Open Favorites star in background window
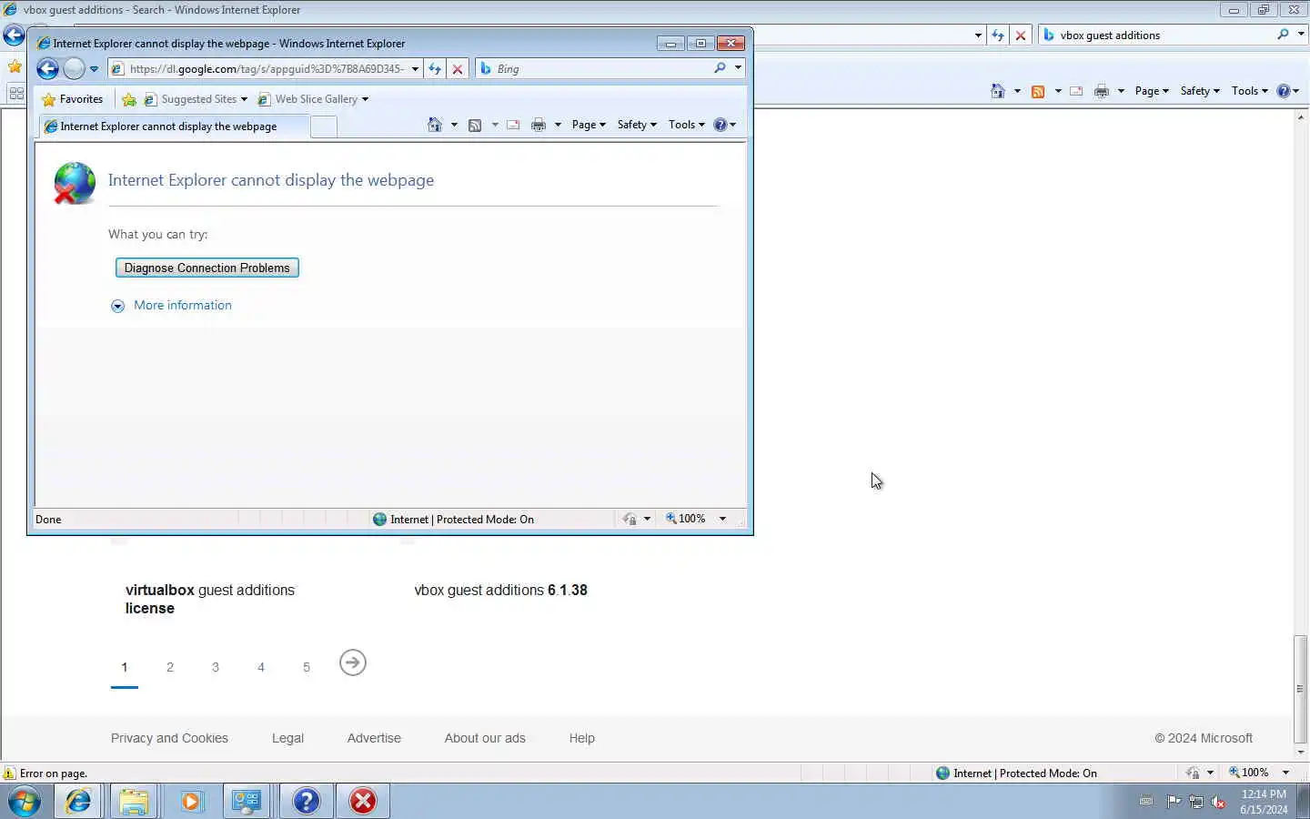The image size is (1310, 819). [15, 66]
